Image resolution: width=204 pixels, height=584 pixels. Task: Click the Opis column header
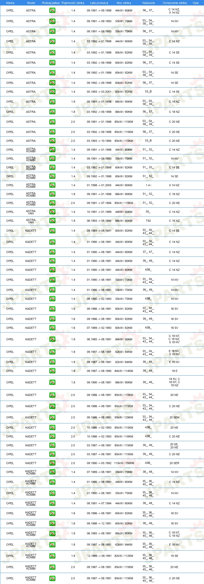coord(196,3)
